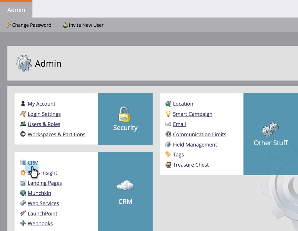Click the rocket icon beside LaunchPoint
The height and width of the screenshot is (231, 298).
click(x=23, y=214)
